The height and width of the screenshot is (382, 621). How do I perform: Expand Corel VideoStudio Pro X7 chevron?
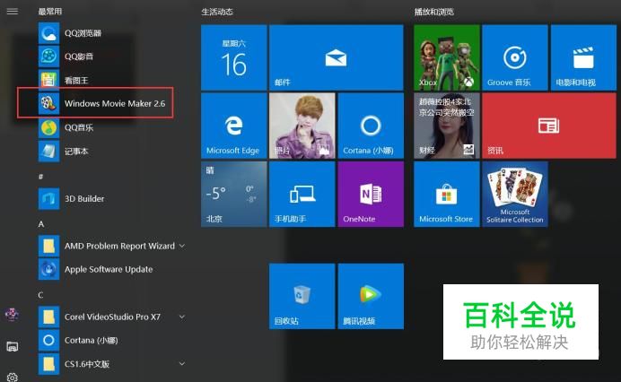182,317
